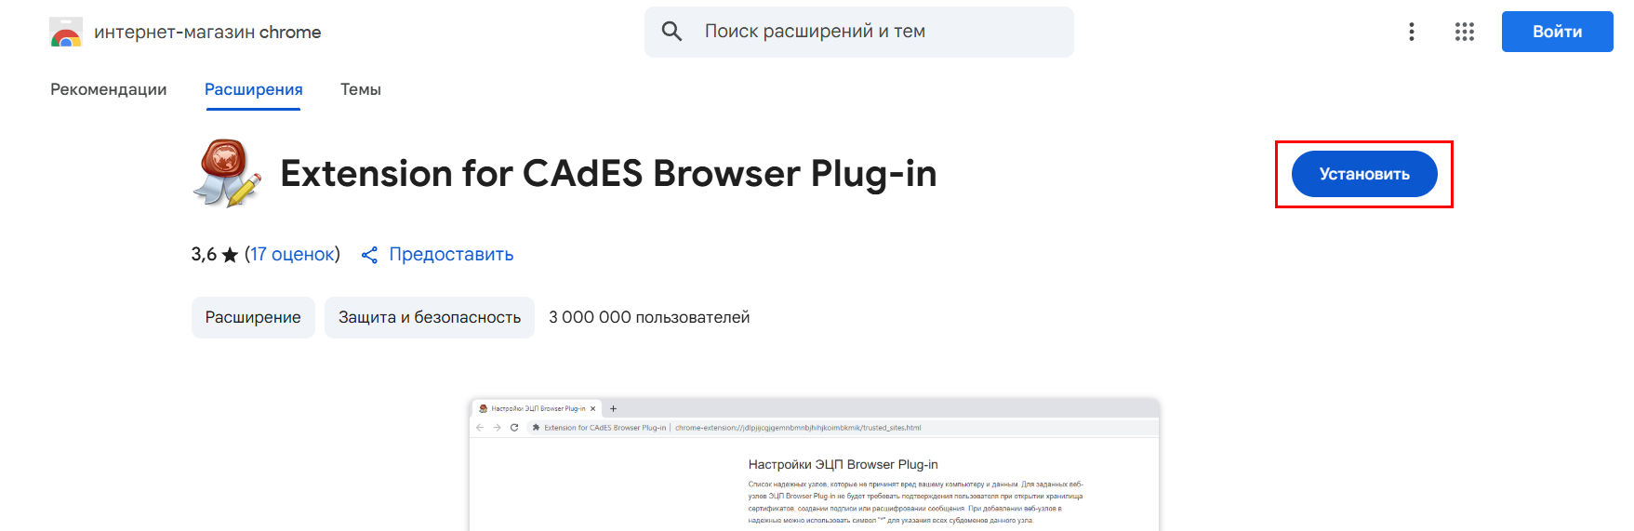This screenshot has height=531, width=1634.
Task: Click the Chrome Web Store rainbow logo
Action: click(66, 33)
